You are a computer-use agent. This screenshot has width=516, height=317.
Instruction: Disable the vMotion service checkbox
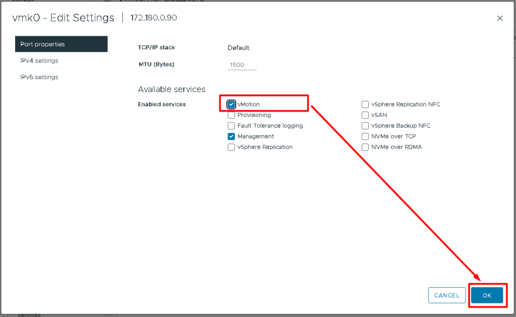tap(231, 104)
